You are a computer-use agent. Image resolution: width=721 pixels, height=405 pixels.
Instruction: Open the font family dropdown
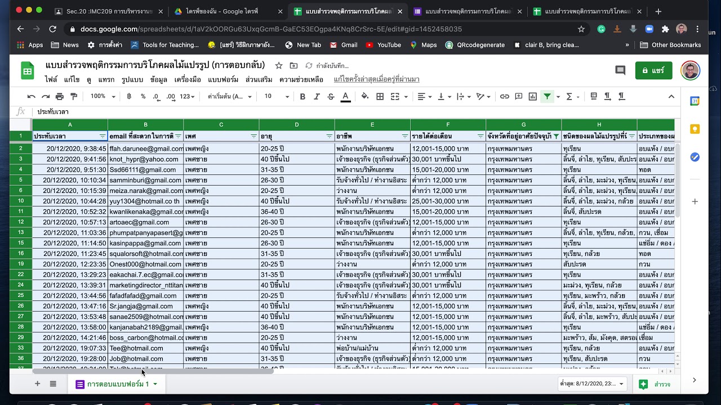230,97
